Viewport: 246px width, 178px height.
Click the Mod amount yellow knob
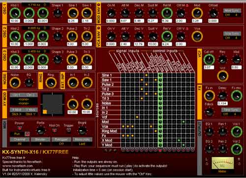click(x=197, y=13)
